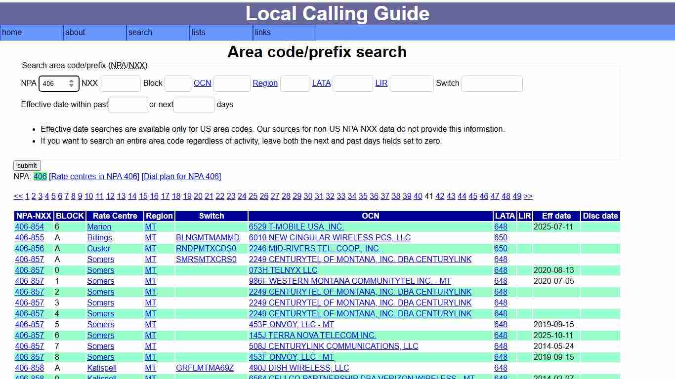675x379 pixels.
Task: Open the "lists" menu item
Action: (198, 33)
